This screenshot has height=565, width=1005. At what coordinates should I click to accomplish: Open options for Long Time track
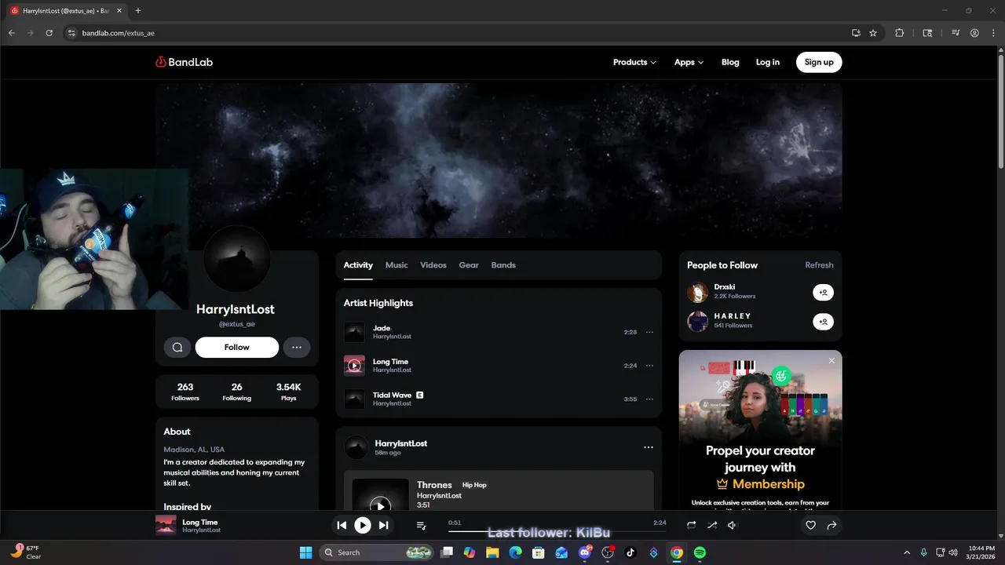(x=649, y=366)
